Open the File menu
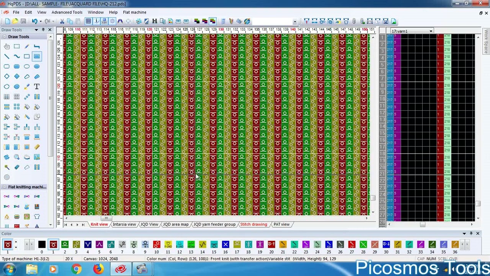The image size is (490, 276). 16,12
